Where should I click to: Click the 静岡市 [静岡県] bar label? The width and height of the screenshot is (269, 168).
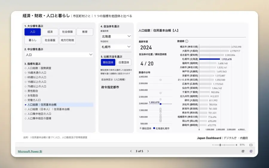click(x=190, y=125)
